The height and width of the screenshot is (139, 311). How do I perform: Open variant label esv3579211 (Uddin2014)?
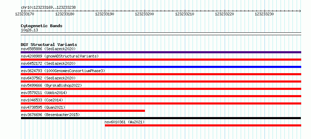coord(44,93)
